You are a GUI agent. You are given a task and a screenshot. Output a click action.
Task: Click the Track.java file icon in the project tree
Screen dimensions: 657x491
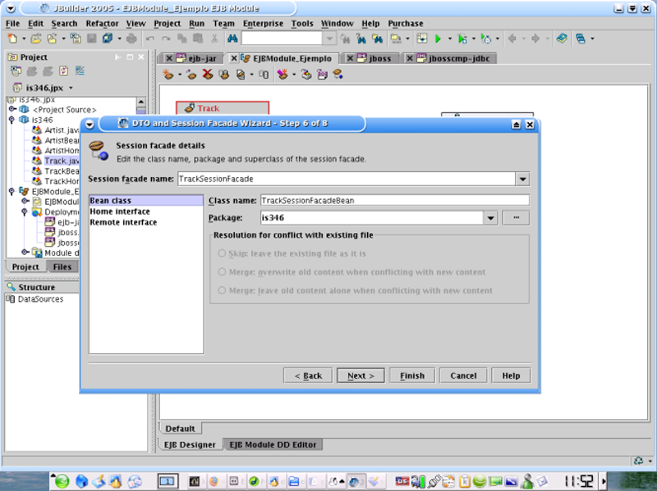[x=37, y=161]
